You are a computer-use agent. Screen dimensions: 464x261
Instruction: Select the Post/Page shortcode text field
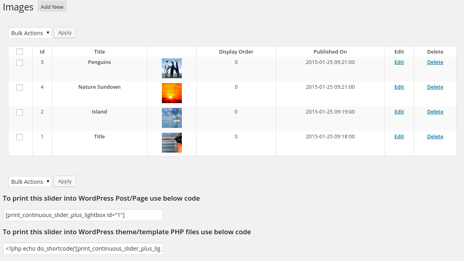[x=83, y=215]
